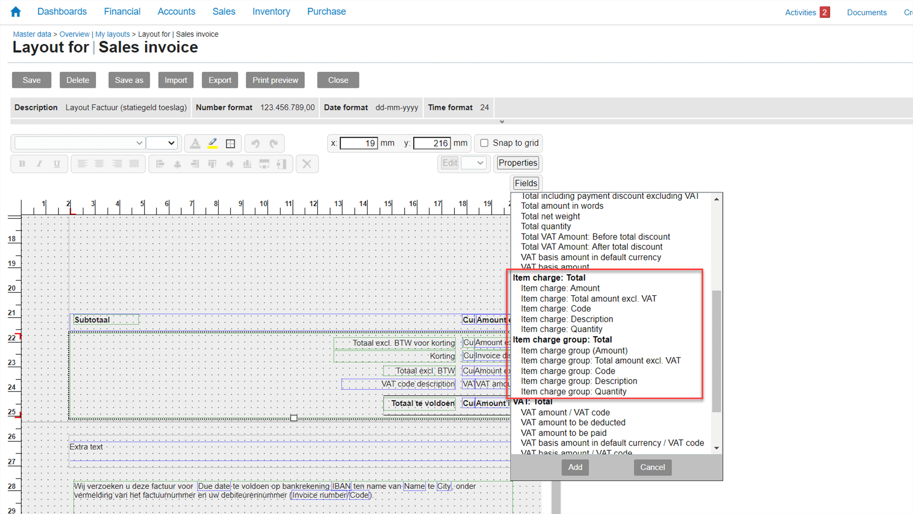Enable Snap to grid checkbox
The height and width of the screenshot is (514, 913).
(x=484, y=143)
